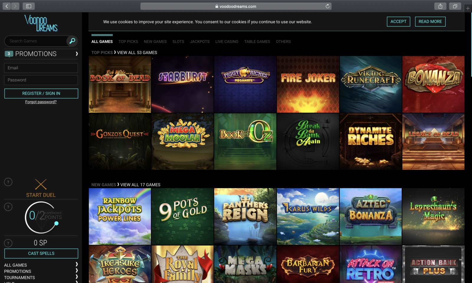Open the Safari share icon

tap(440, 6)
